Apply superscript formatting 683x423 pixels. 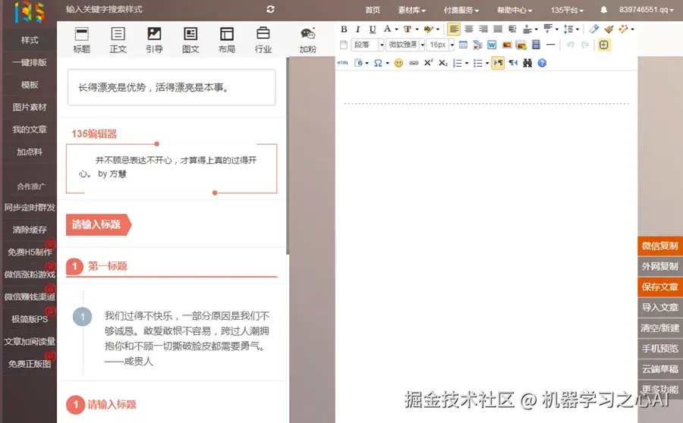click(x=429, y=63)
